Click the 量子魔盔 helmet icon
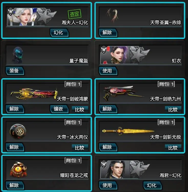The height and width of the screenshot is (192, 188). click(18, 55)
